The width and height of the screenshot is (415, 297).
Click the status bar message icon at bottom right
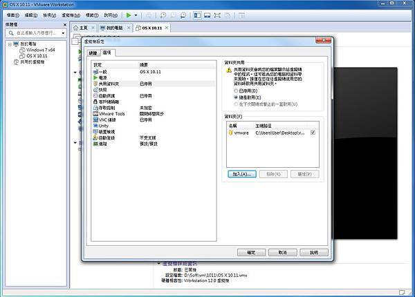[402, 292]
